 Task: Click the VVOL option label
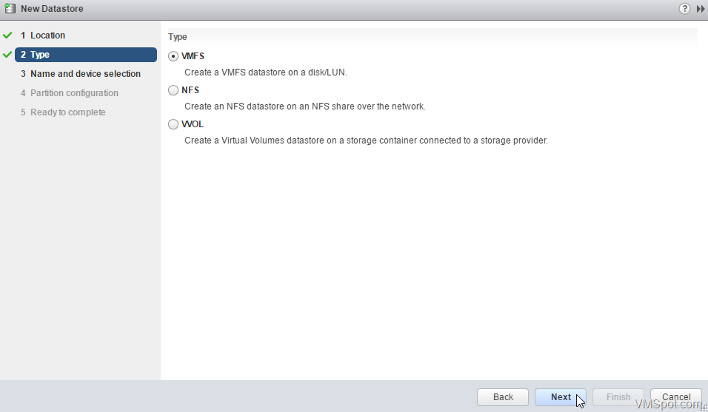(x=193, y=124)
